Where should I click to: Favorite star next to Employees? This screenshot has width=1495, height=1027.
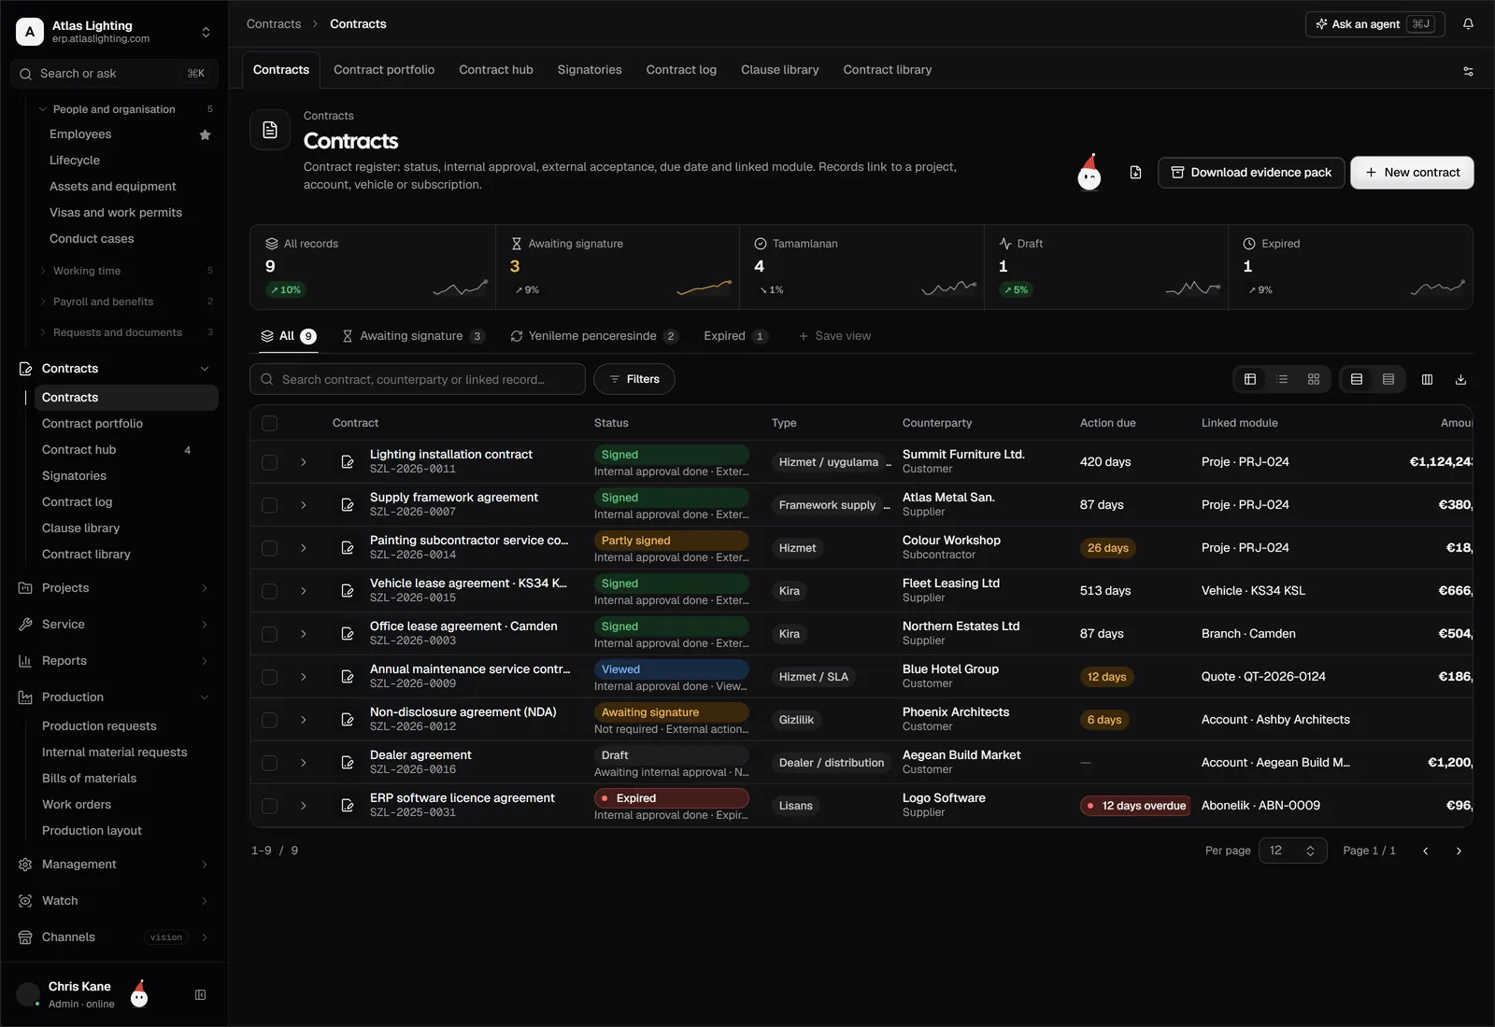pyautogui.click(x=205, y=134)
